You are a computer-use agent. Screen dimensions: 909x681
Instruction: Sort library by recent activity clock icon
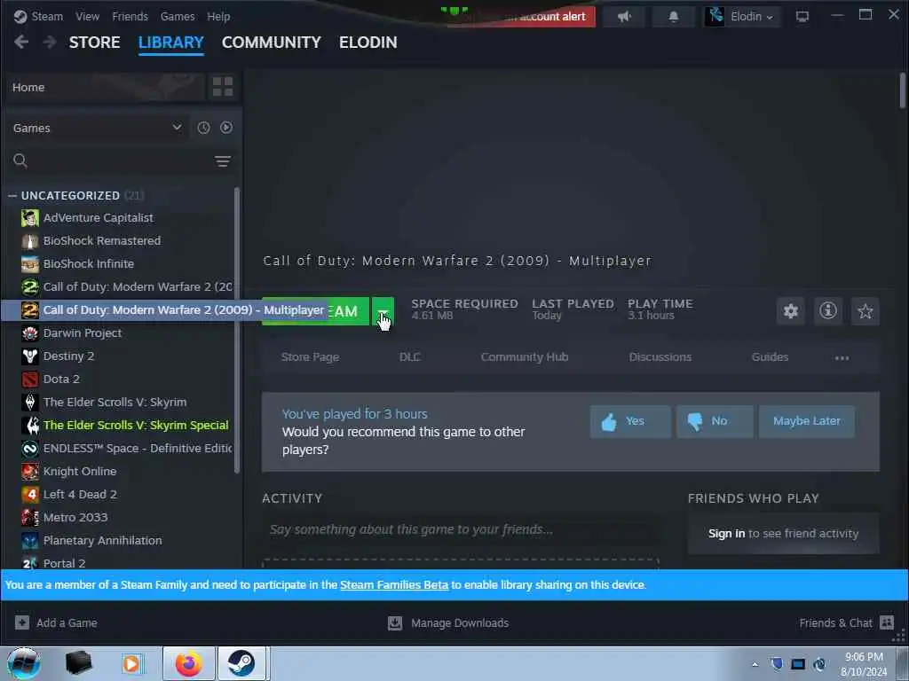[203, 128]
